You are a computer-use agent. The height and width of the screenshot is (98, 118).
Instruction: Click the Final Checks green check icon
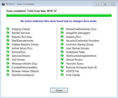point(62,75)
